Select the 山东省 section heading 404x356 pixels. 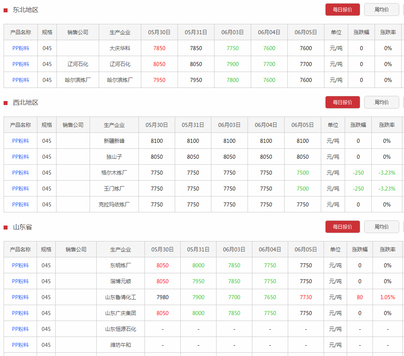[22, 227]
